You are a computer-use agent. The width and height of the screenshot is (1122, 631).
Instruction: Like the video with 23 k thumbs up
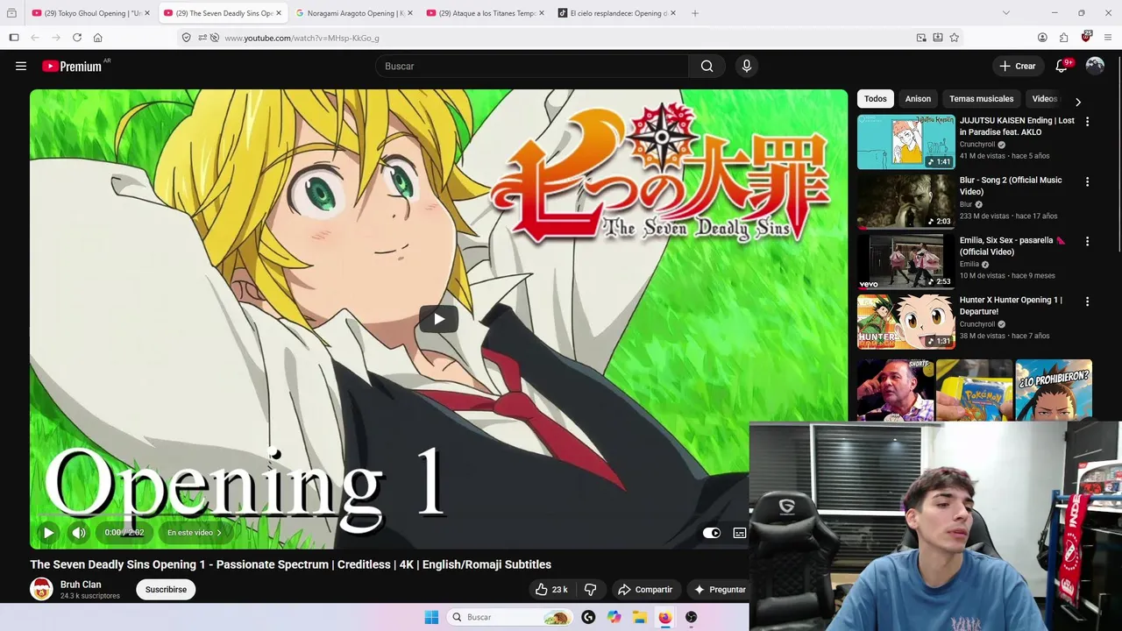click(x=551, y=590)
